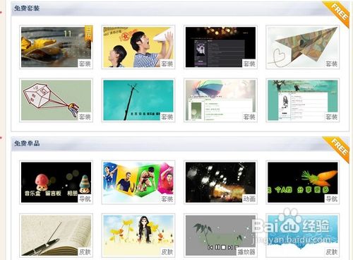Click 导航 label on carrot thumbnail
Image resolution: width=353 pixels, height=260 pixels.
[x=331, y=199]
